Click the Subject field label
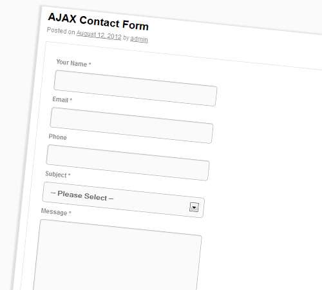The width and height of the screenshot is (322, 290). [x=56, y=174]
